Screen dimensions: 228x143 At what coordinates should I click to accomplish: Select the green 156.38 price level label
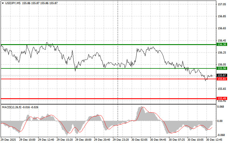tap(222, 44)
